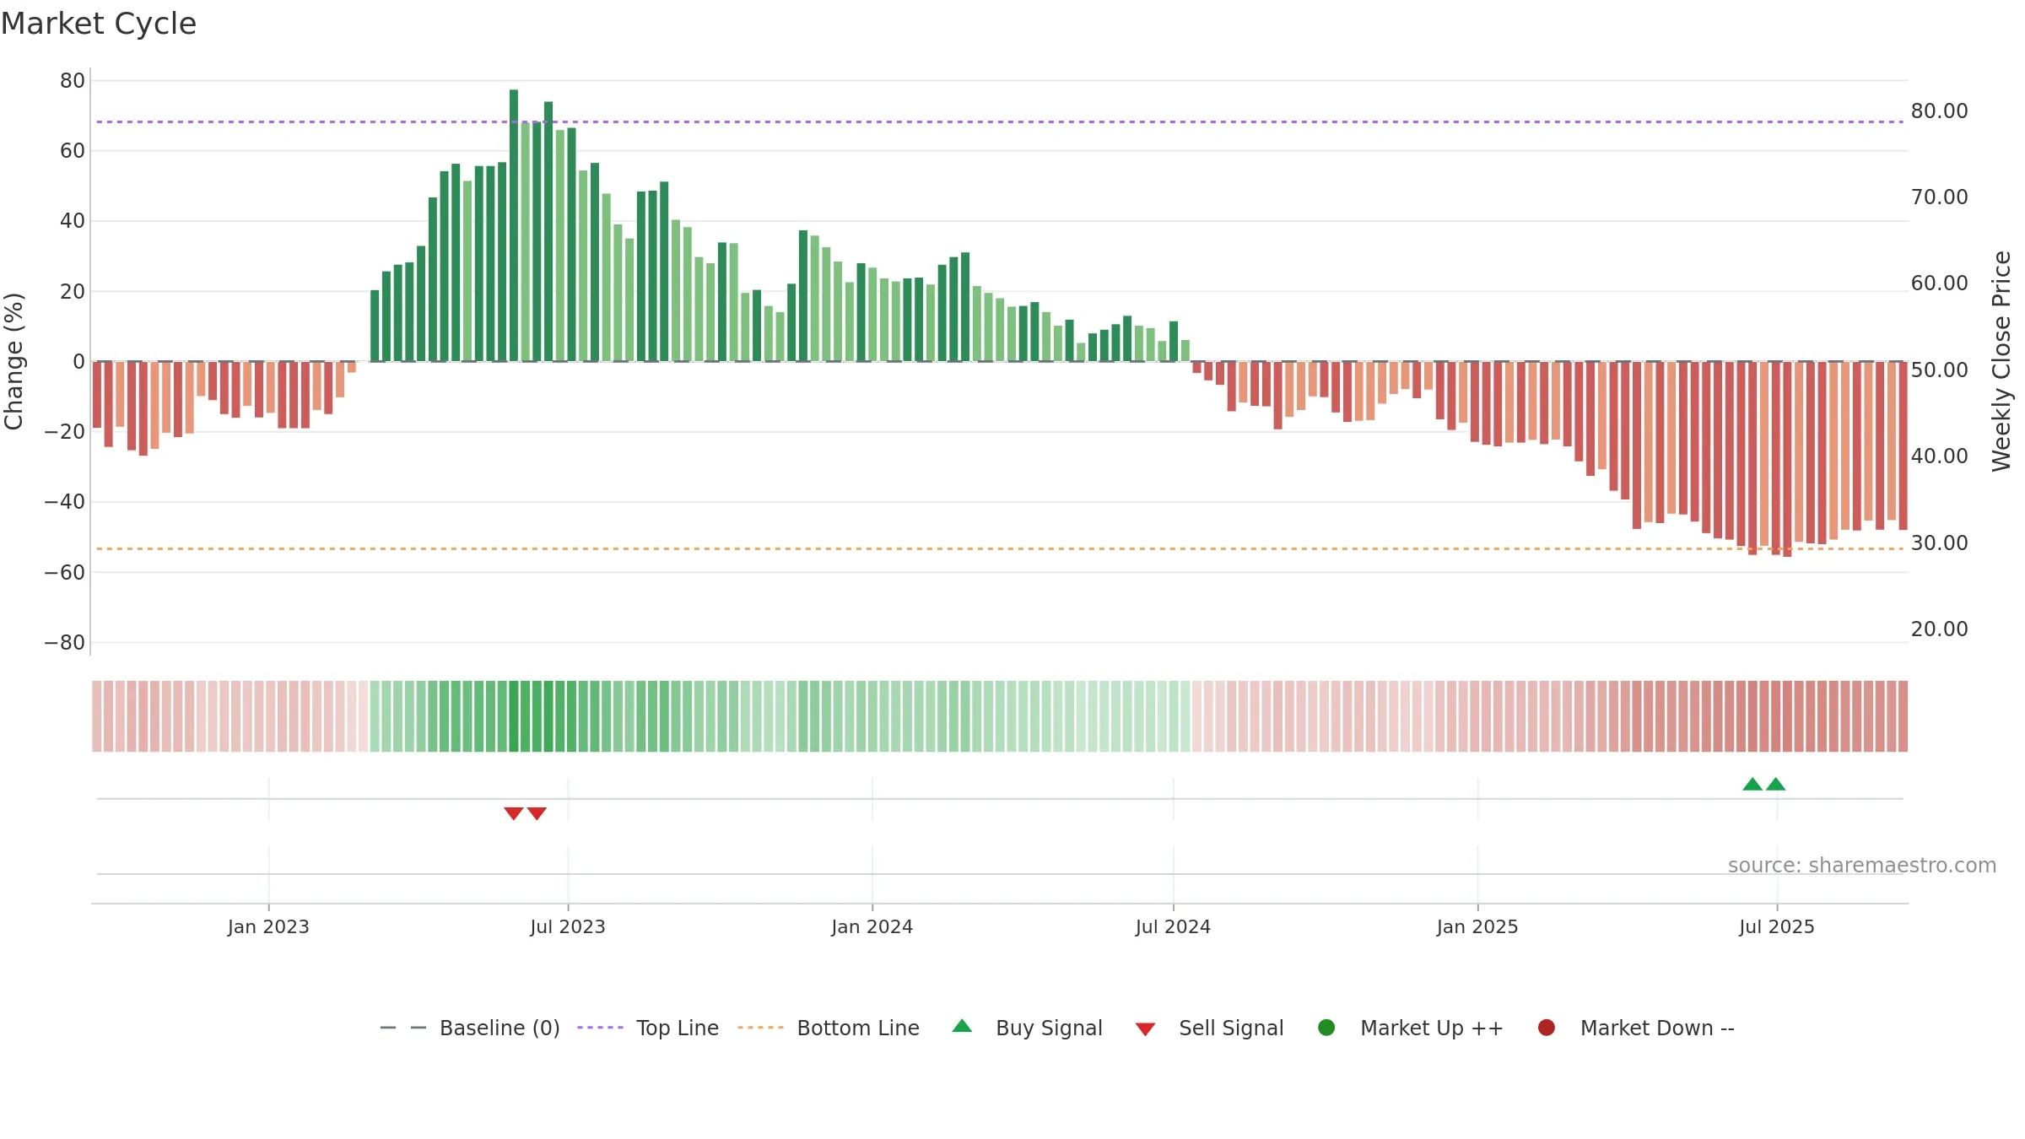The width and height of the screenshot is (2025, 1139).
Task: Toggle the Bottom Line legend entry
Action: (x=829, y=1028)
